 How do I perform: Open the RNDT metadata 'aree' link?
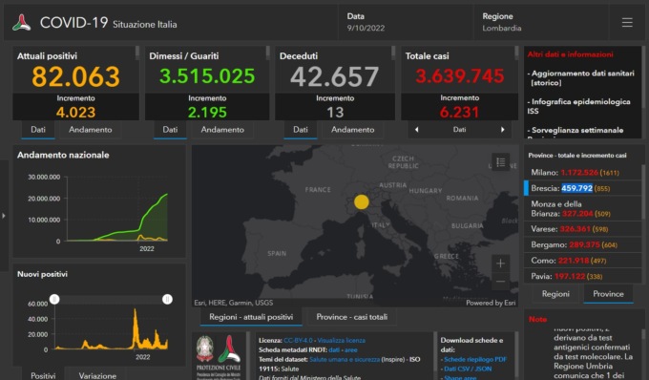(x=351, y=349)
